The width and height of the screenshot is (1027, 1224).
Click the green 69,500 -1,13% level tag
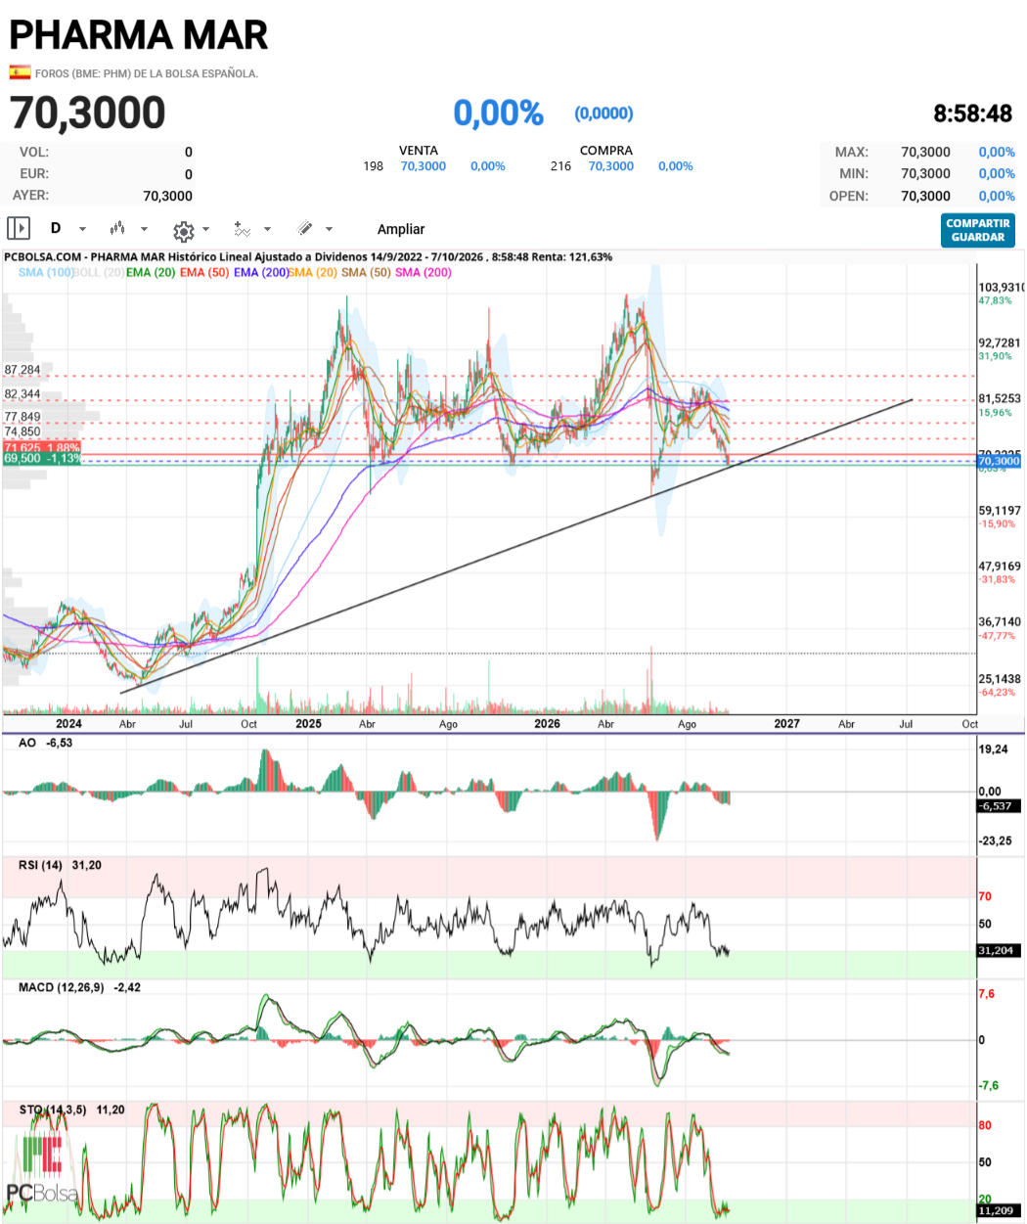click(42, 458)
